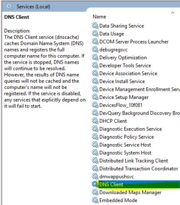Select the Data Usage service
The height and width of the screenshot is (205, 180).
click(112, 34)
